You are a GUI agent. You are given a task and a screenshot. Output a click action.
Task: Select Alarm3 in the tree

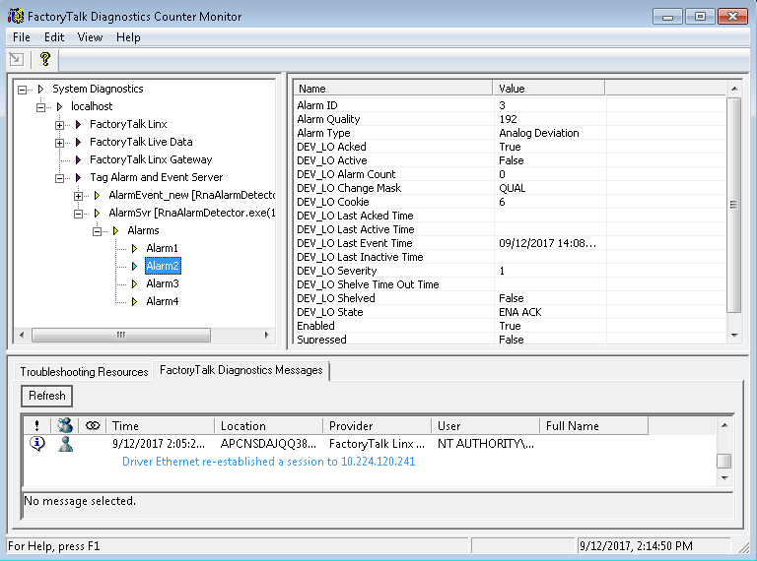163,283
